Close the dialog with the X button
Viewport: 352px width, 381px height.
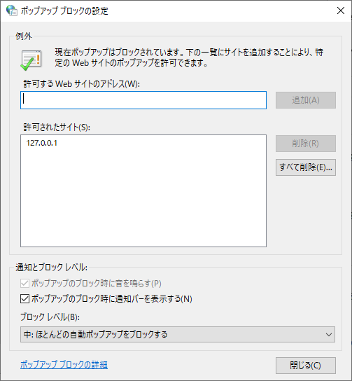coord(341,11)
